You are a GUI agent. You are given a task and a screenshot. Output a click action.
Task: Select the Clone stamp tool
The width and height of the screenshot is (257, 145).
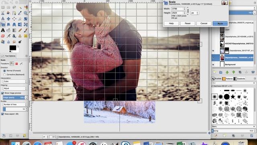tap(20, 36)
